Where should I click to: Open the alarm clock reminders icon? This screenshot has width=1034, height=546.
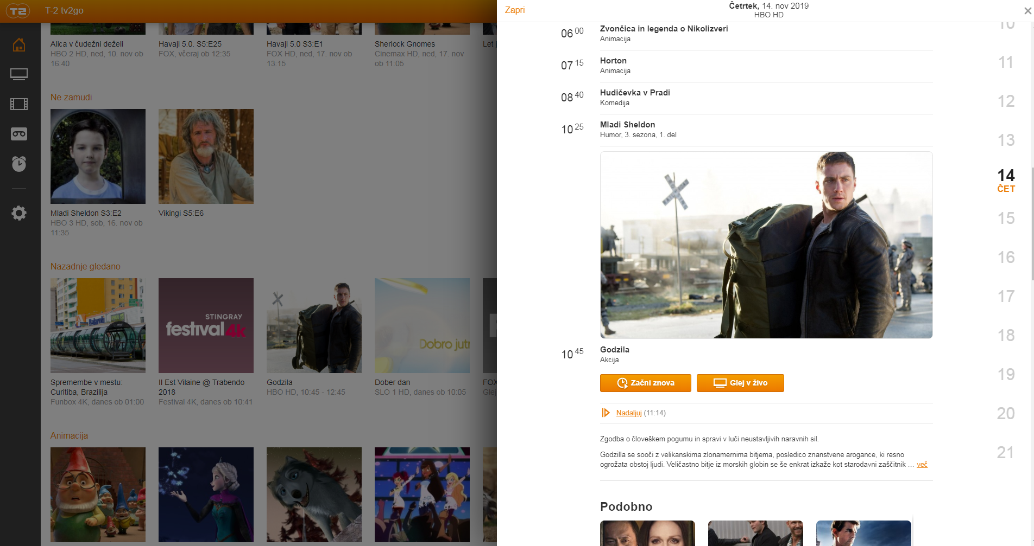pos(19,164)
